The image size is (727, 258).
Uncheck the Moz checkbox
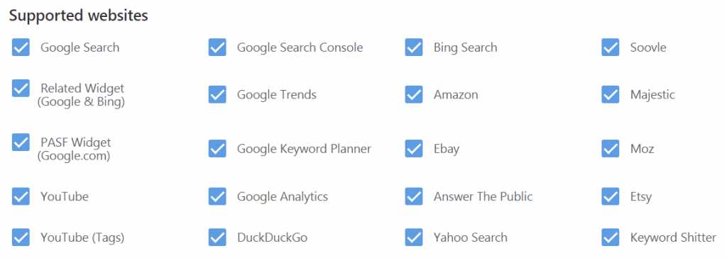coord(611,149)
